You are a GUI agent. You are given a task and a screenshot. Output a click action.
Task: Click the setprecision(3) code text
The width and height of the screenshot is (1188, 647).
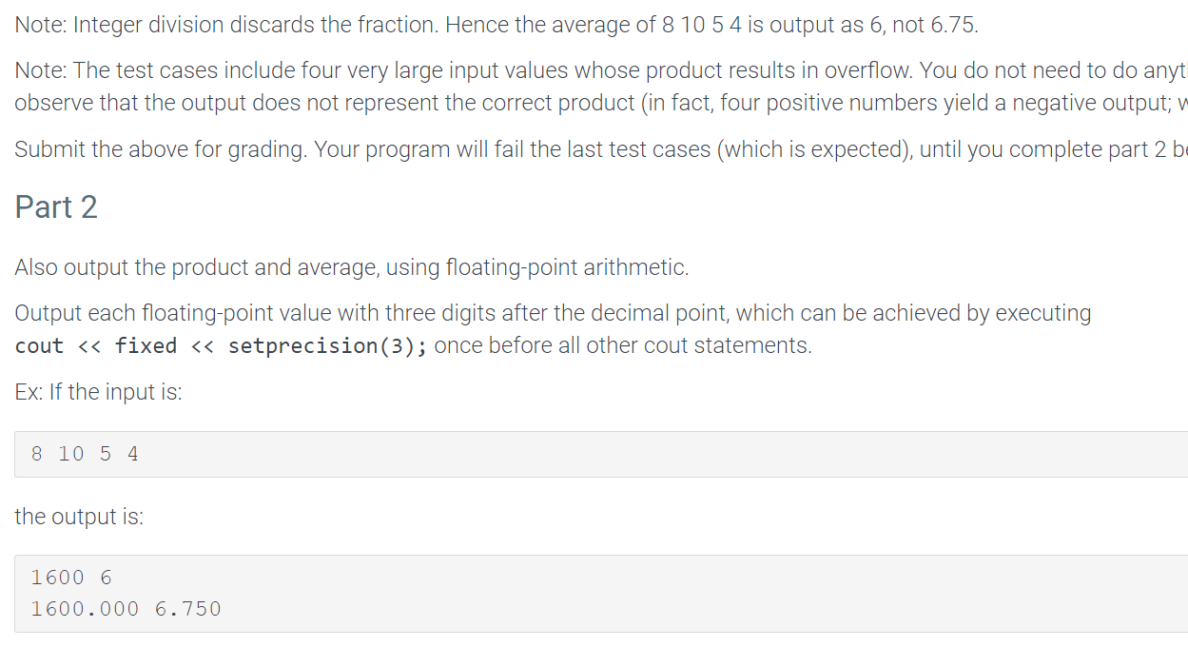pos(327,345)
